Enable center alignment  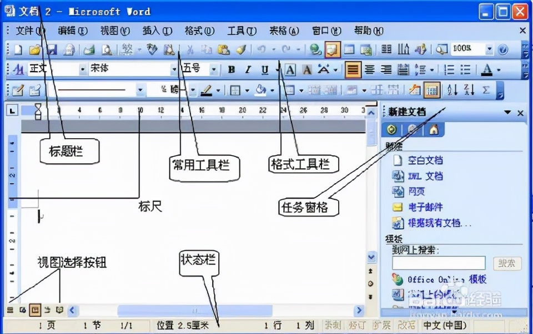370,70
